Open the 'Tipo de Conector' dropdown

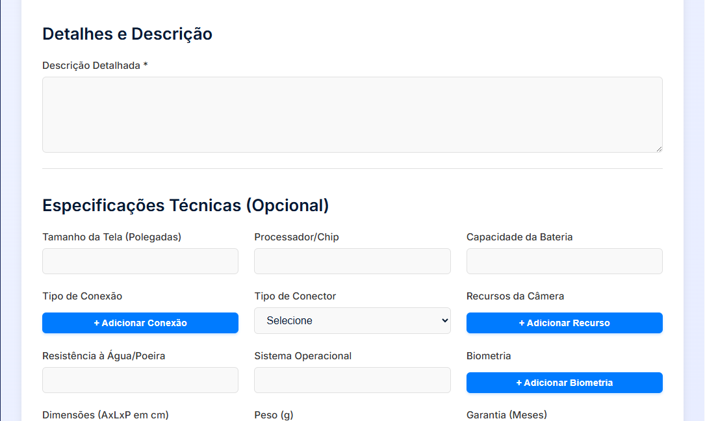click(x=352, y=320)
